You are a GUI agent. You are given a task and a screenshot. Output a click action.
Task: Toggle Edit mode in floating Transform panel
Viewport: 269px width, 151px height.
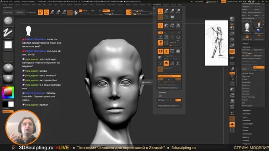click(161, 26)
